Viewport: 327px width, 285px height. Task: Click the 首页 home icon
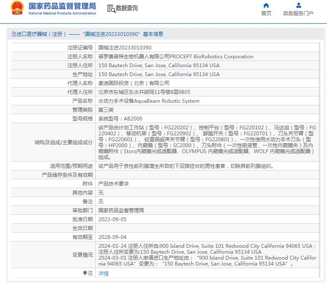click(x=266, y=5)
